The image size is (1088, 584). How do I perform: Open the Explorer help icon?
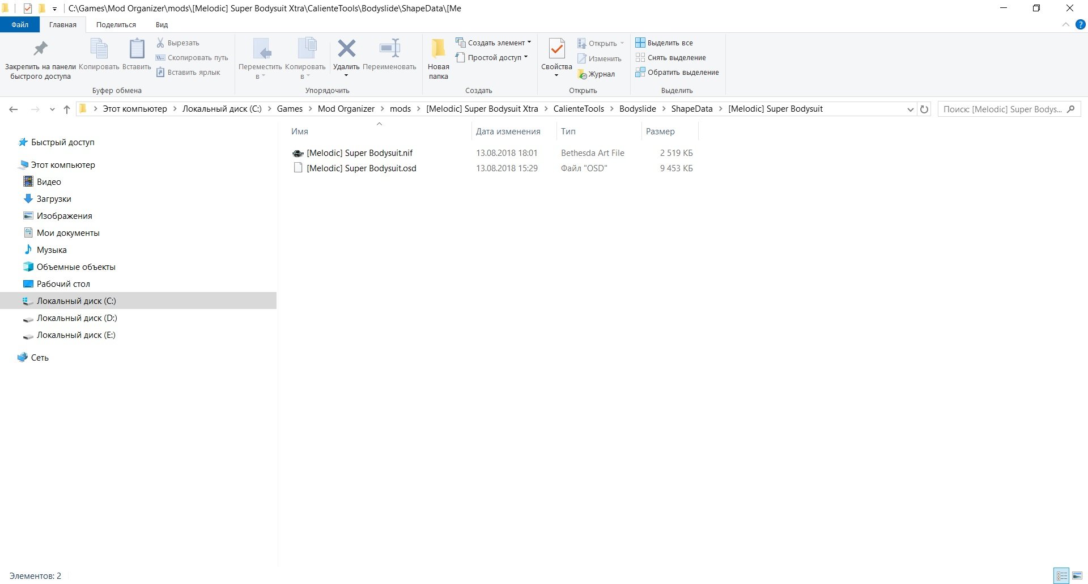(x=1080, y=24)
